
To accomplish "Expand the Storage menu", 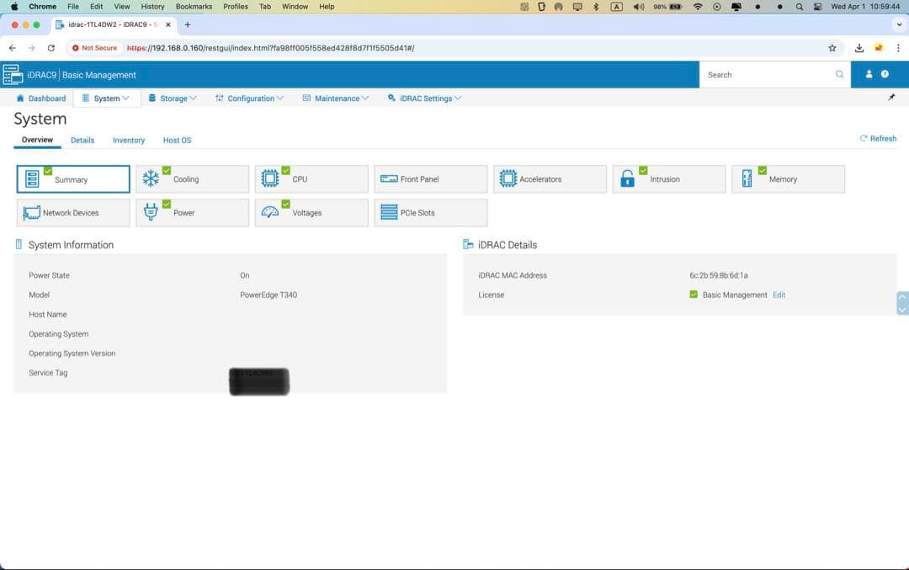I will click(173, 99).
